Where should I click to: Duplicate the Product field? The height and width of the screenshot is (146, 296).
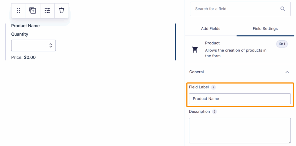pyautogui.click(x=33, y=11)
